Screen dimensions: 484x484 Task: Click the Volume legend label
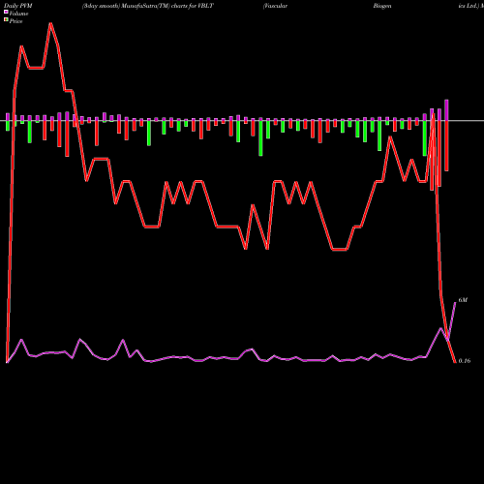(18, 14)
